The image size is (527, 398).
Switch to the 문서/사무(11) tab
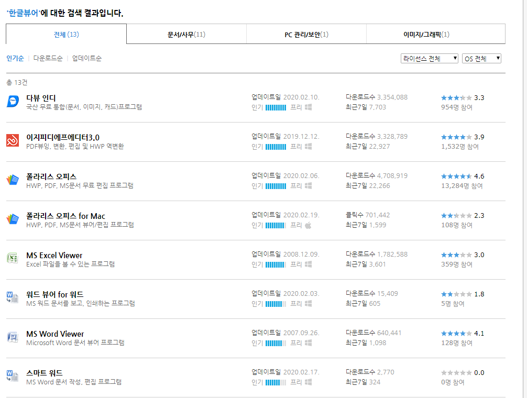point(186,34)
